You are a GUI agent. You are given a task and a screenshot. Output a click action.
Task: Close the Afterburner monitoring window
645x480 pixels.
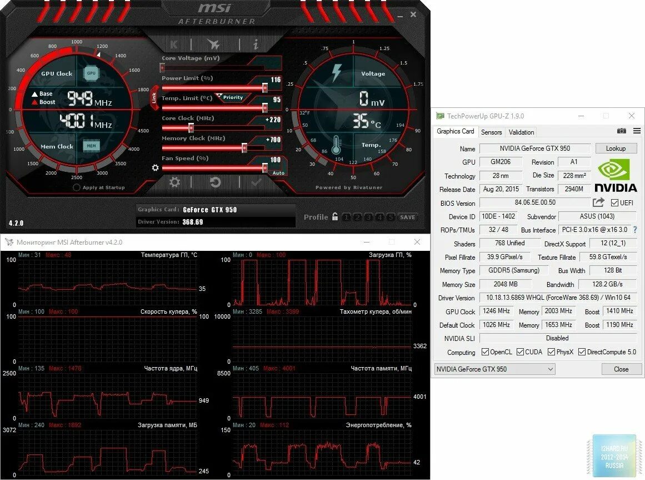click(x=417, y=242)
